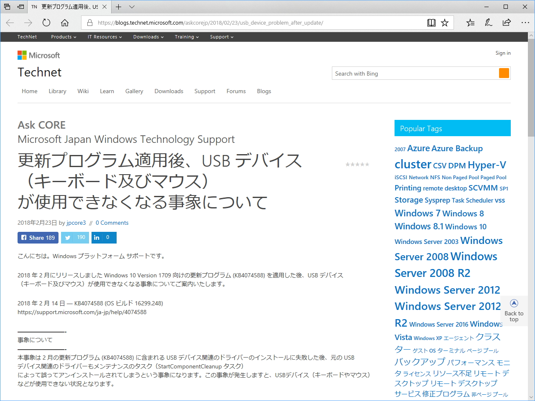Click inside the Search with Bing field
The height and width of the screenshot is (401, 535).
tap(397, 73)
